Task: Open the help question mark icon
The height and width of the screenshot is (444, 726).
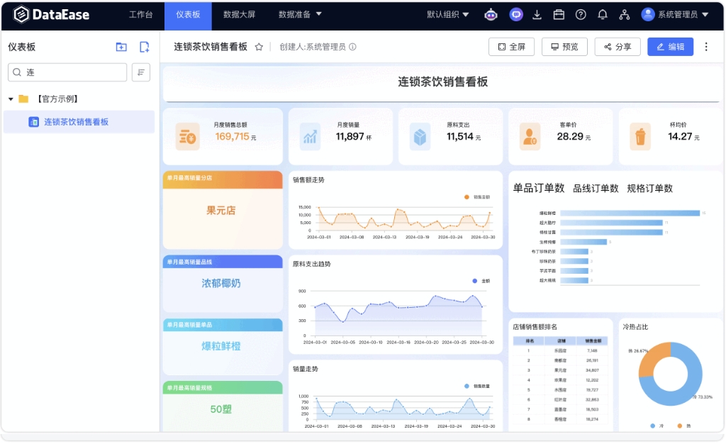Action: (x=581, y=15)
